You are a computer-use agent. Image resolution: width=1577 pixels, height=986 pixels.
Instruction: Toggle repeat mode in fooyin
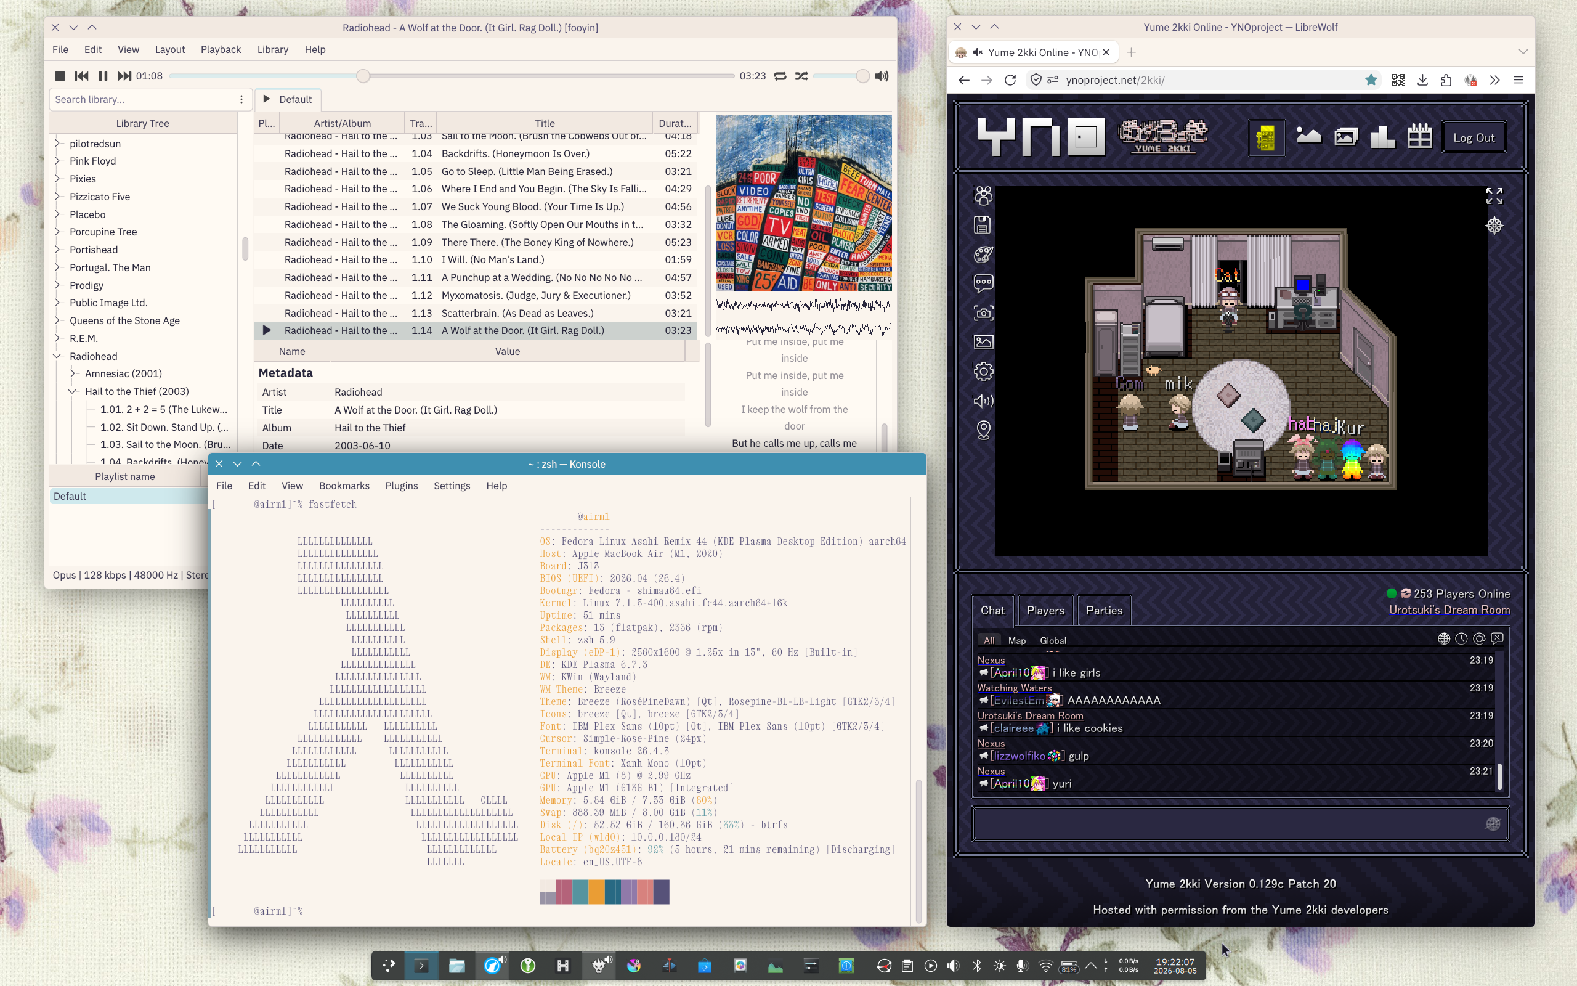(780, 76)
